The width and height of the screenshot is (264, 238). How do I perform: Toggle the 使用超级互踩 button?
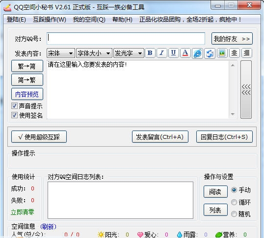tap(39, 137)
